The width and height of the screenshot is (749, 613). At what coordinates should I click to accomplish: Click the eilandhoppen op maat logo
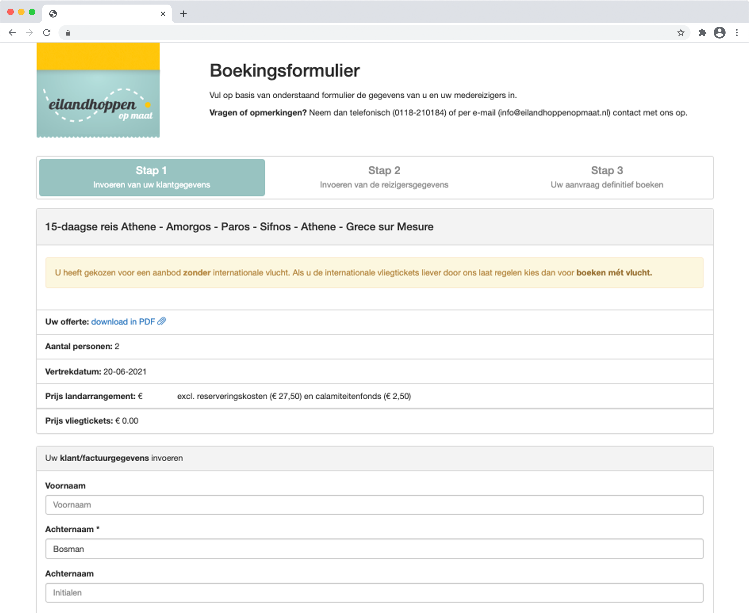coord(98,90)
